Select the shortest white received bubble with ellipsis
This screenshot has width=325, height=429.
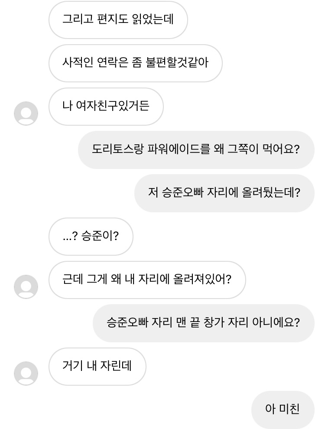pos(91,237)
